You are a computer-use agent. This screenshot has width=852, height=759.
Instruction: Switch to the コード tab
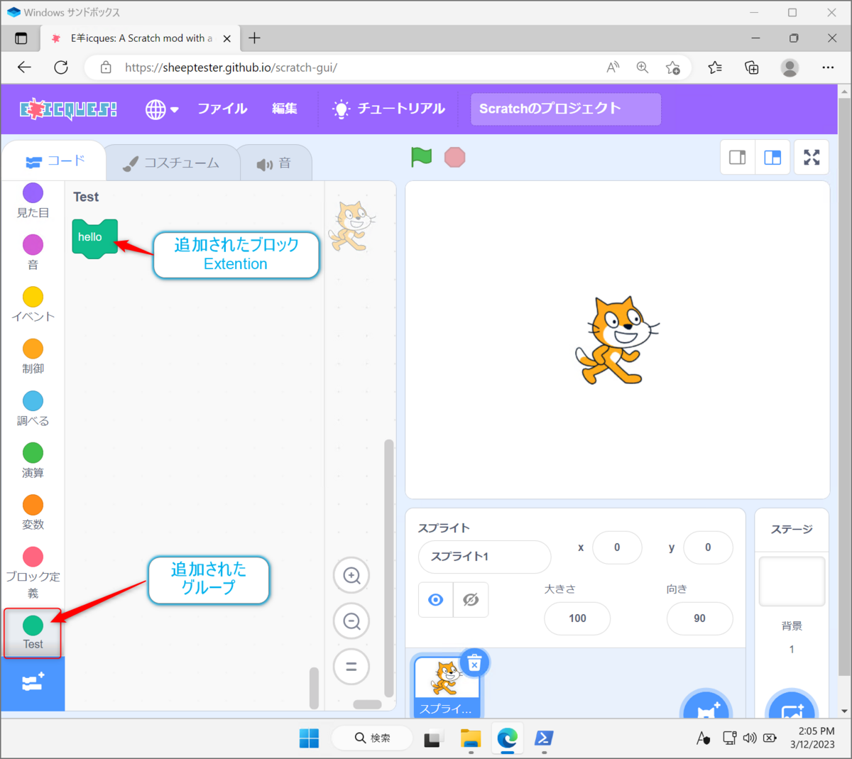tap(55, 161)
